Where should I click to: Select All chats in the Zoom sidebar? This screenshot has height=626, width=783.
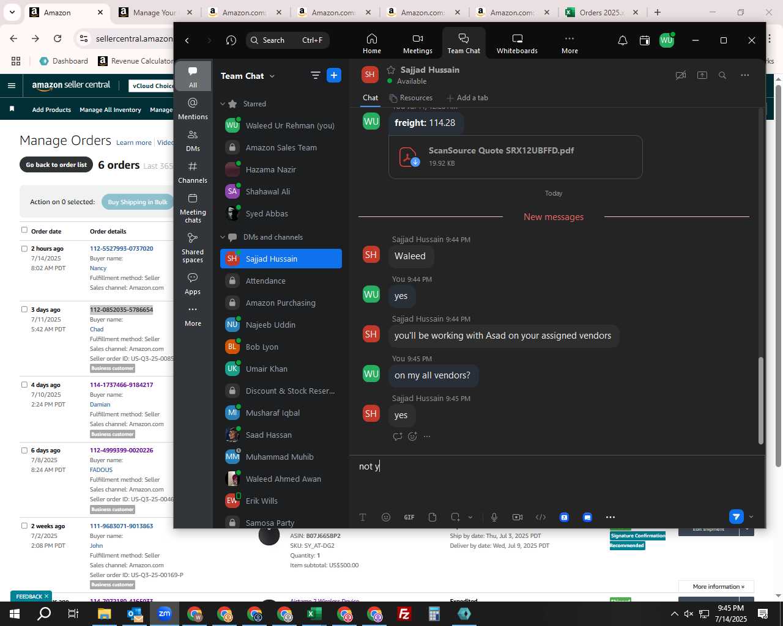point(193,76)
